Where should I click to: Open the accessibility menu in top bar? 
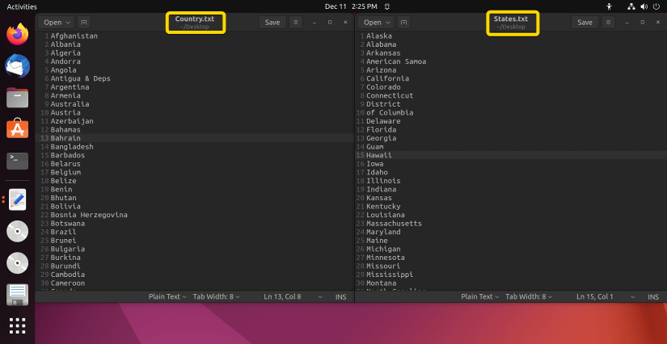click(x=610, y=6)
